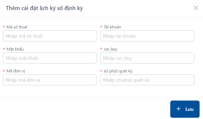Select the Nhập mật khẩu input
The width and height of the screenshot is (203, 119).
pyautogui.click(x=50, y=58)
